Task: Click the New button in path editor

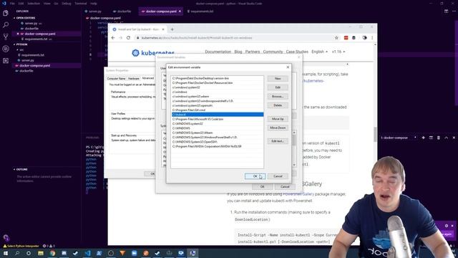Action: click(x=278, y=79)
